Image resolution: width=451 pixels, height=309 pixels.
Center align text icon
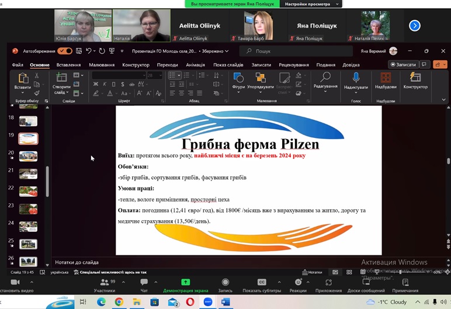[182, 93]
